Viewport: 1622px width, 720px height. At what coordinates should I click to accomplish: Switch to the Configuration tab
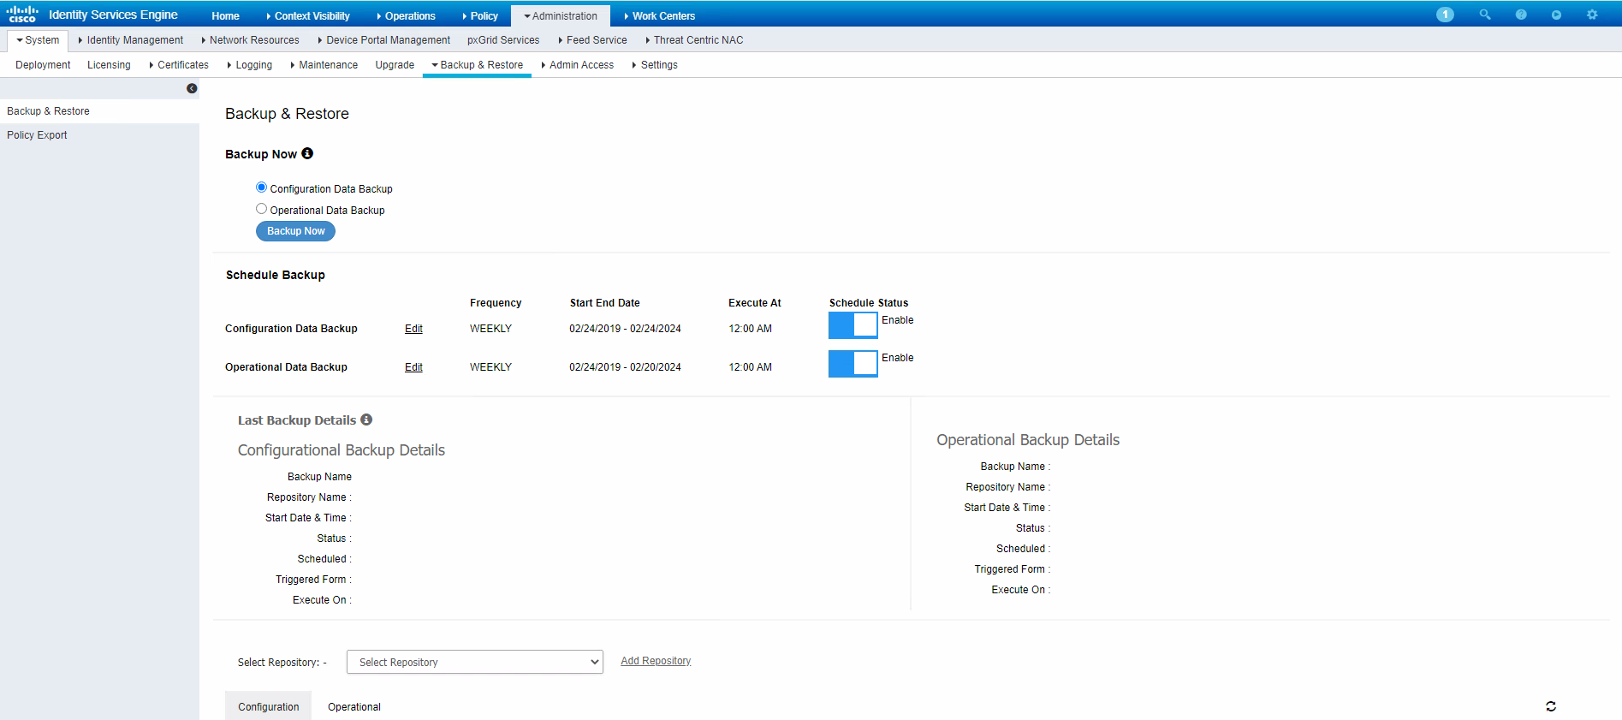[269, 706]
